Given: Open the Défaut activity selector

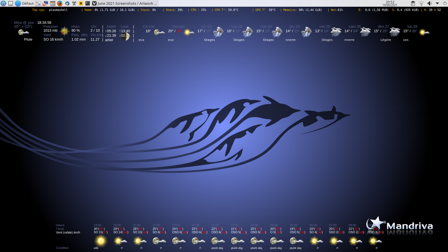Looking at the screenshot, I should (28, 3).
